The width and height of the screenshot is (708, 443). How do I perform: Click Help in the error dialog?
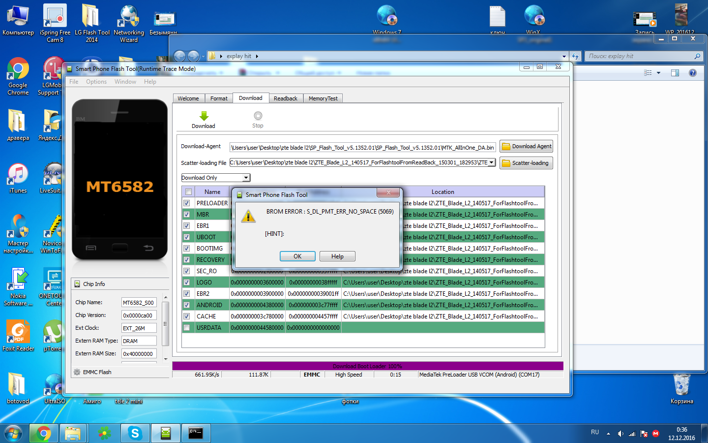click(x=337, y=256)
